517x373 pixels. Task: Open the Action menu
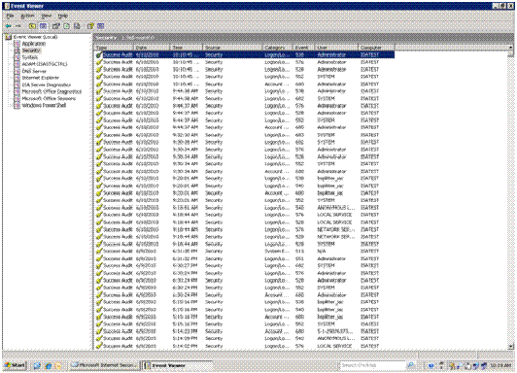[27, 16]
